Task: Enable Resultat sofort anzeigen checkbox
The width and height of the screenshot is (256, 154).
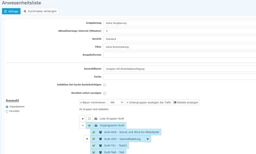Action: click(x=105, y=93)
